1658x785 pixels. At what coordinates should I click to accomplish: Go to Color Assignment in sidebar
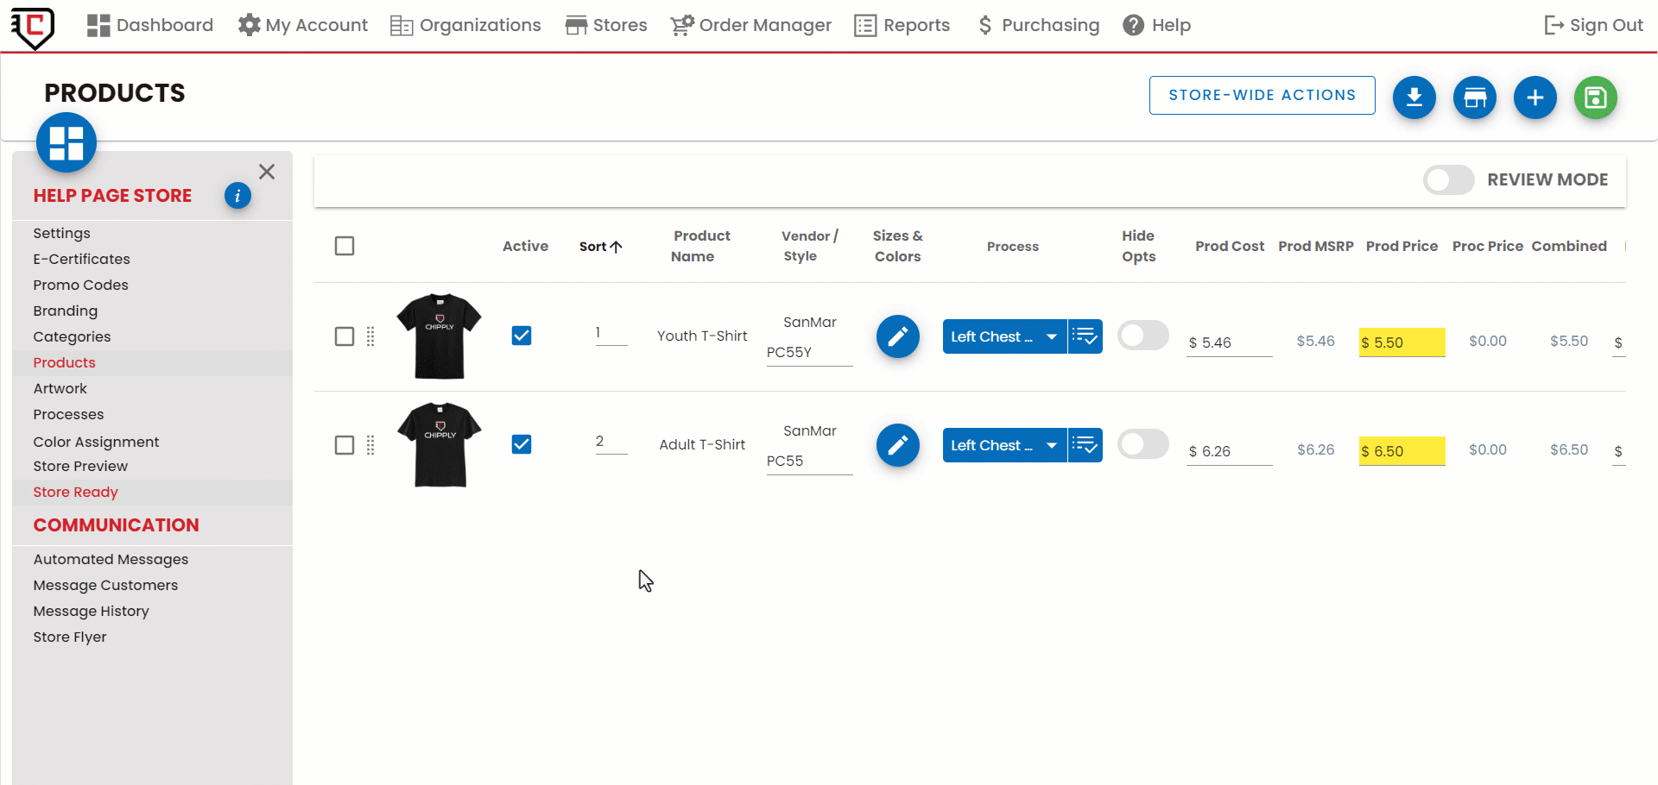click(96, 442)
